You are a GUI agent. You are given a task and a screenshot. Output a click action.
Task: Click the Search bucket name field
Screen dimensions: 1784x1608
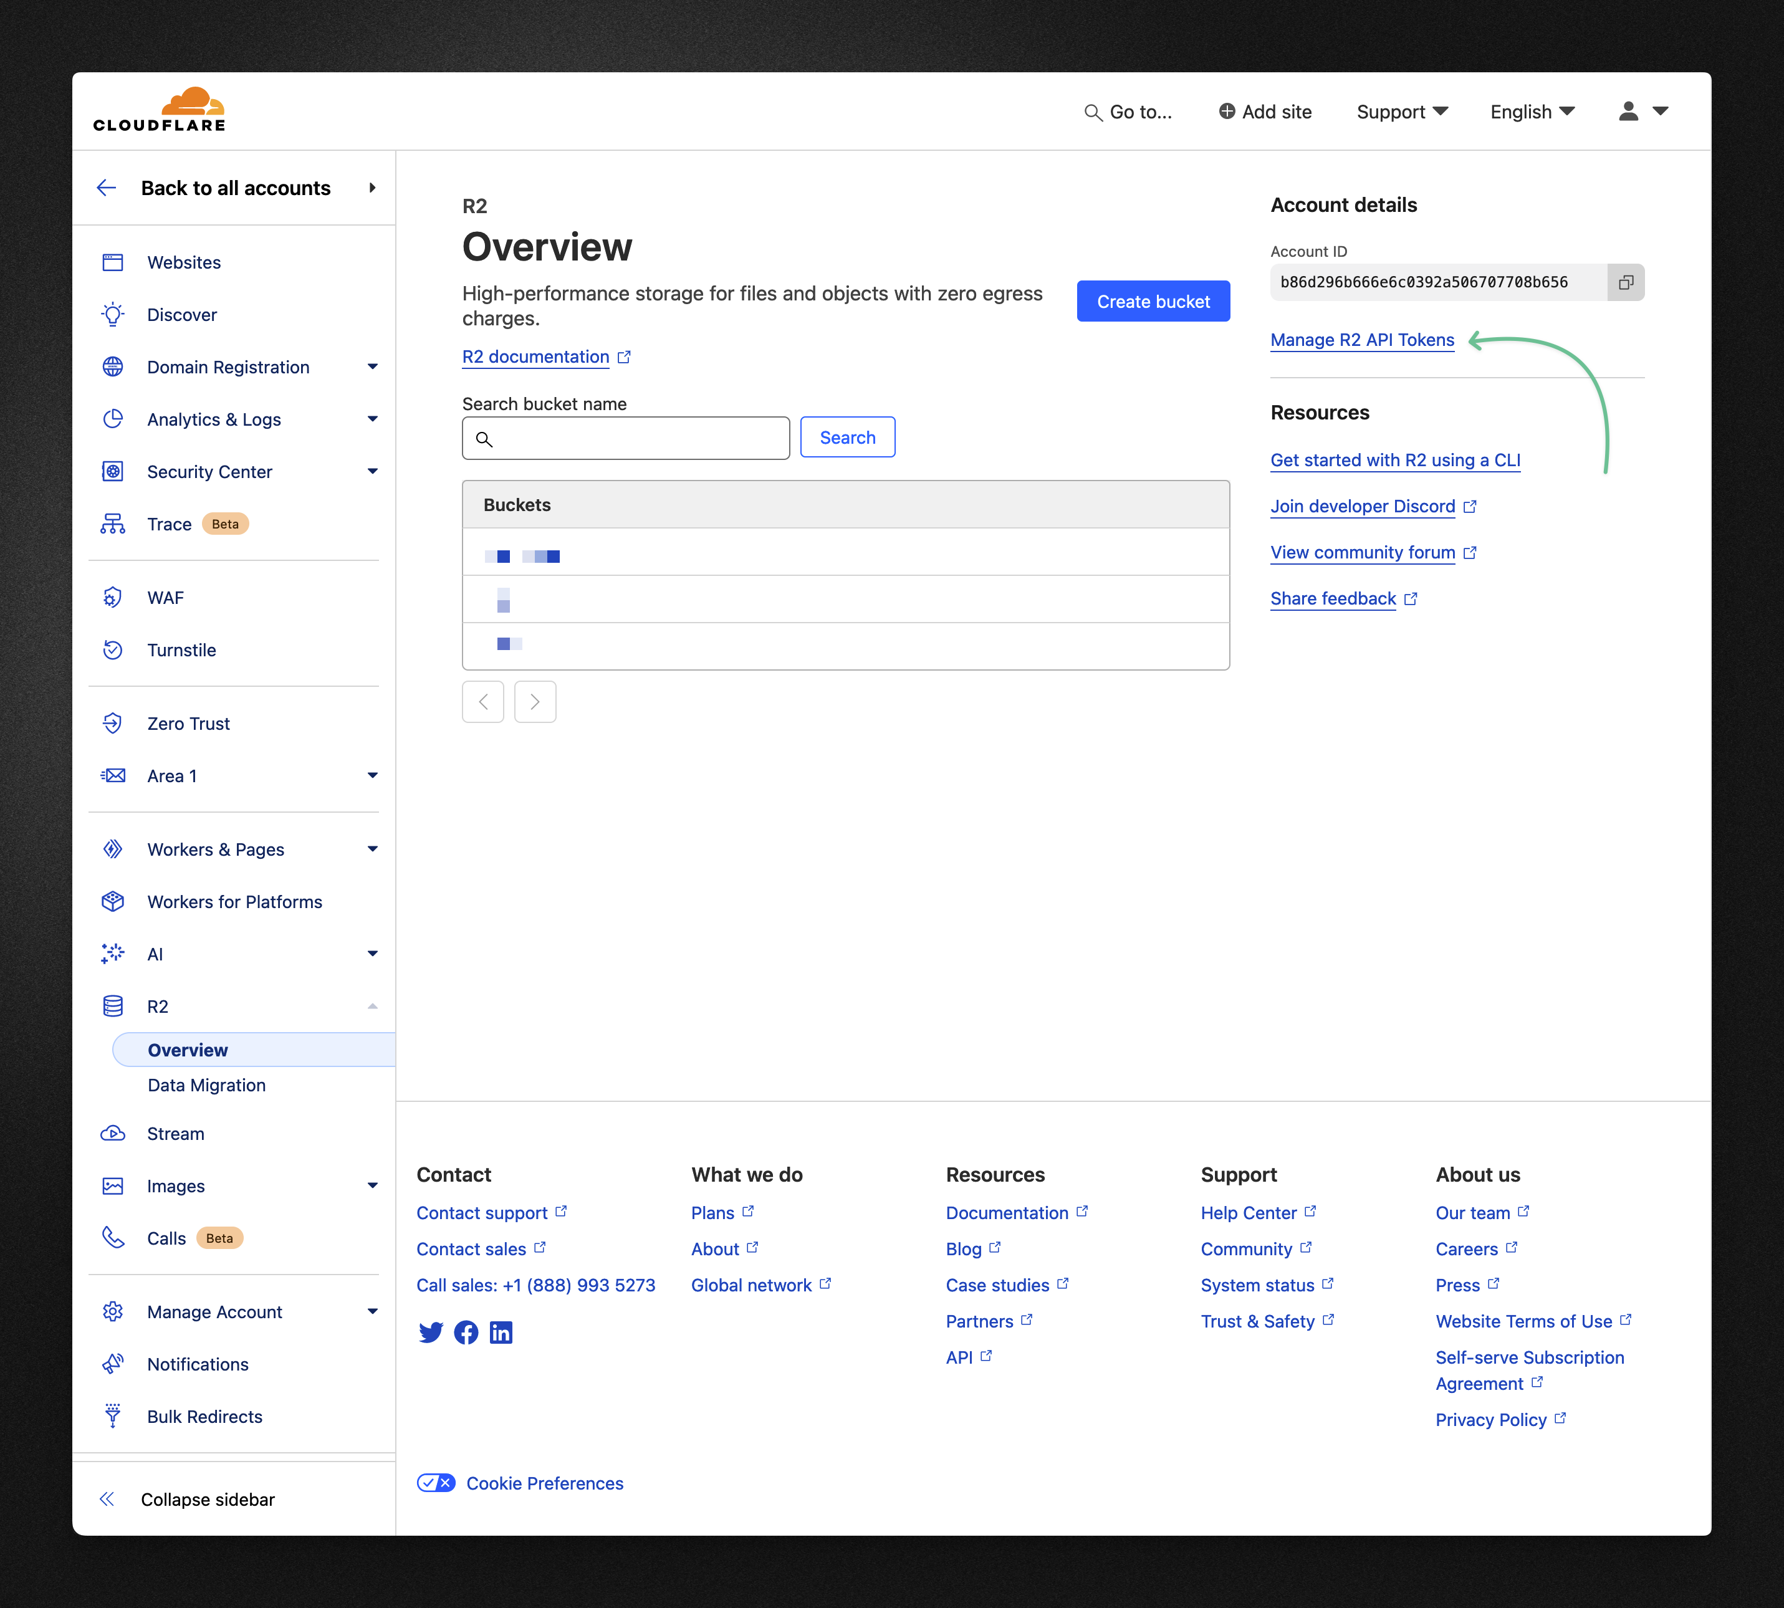(626, 438)
